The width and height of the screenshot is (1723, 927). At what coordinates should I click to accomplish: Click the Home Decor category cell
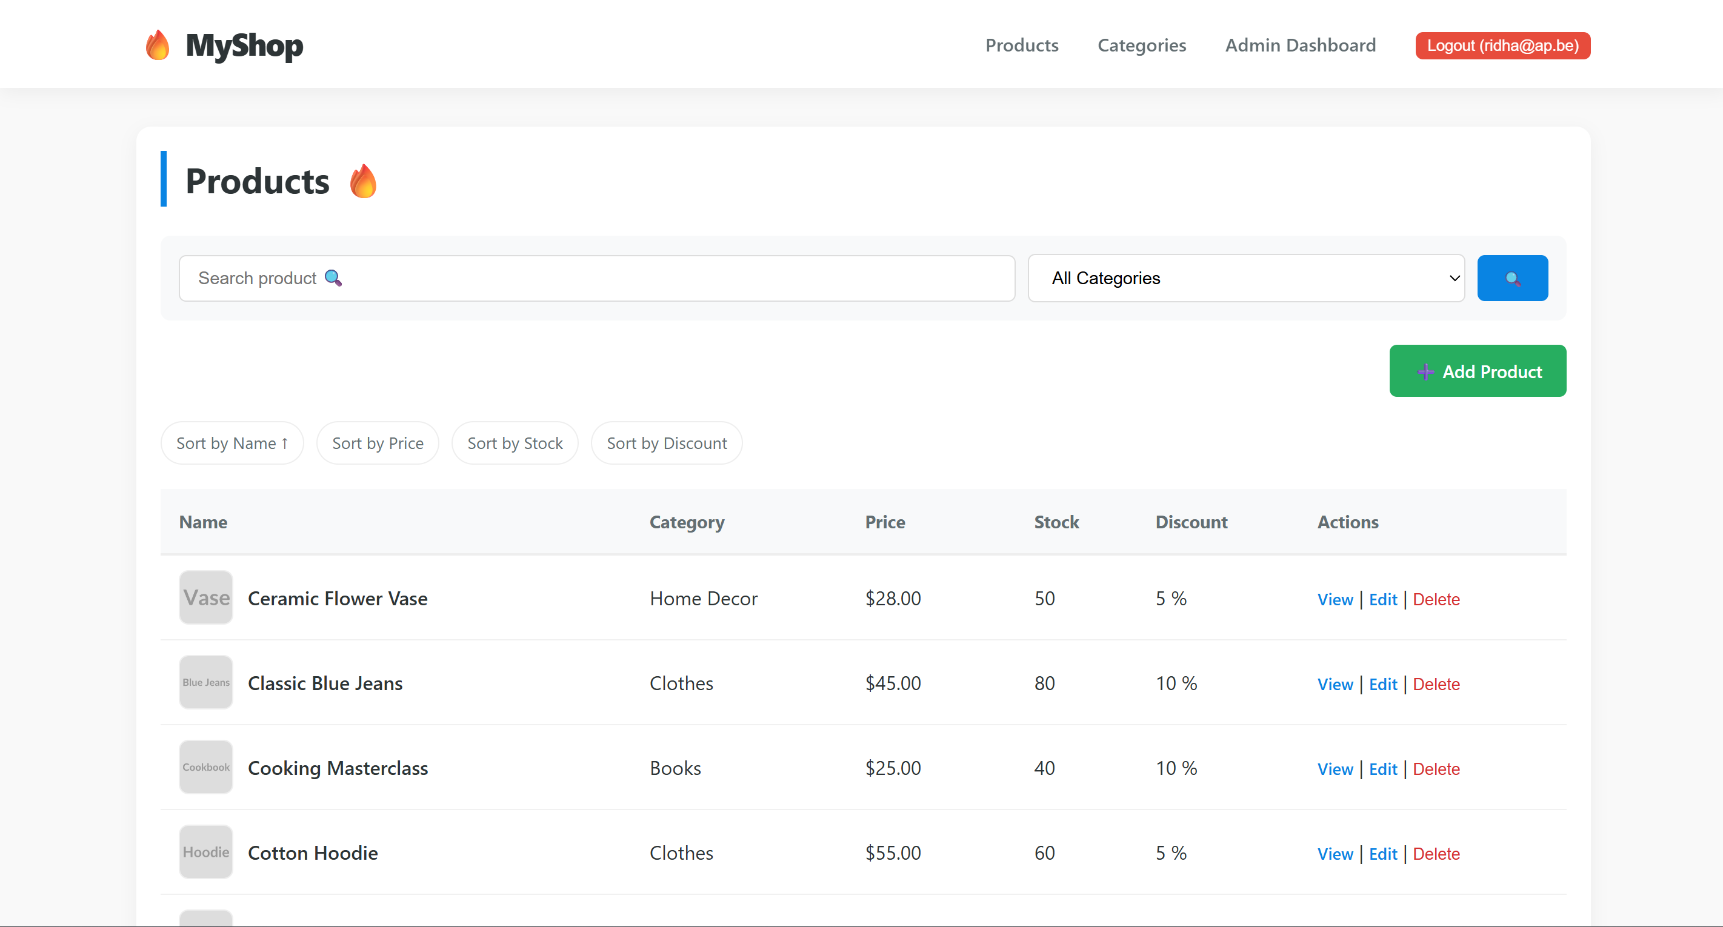click(704, 599)
